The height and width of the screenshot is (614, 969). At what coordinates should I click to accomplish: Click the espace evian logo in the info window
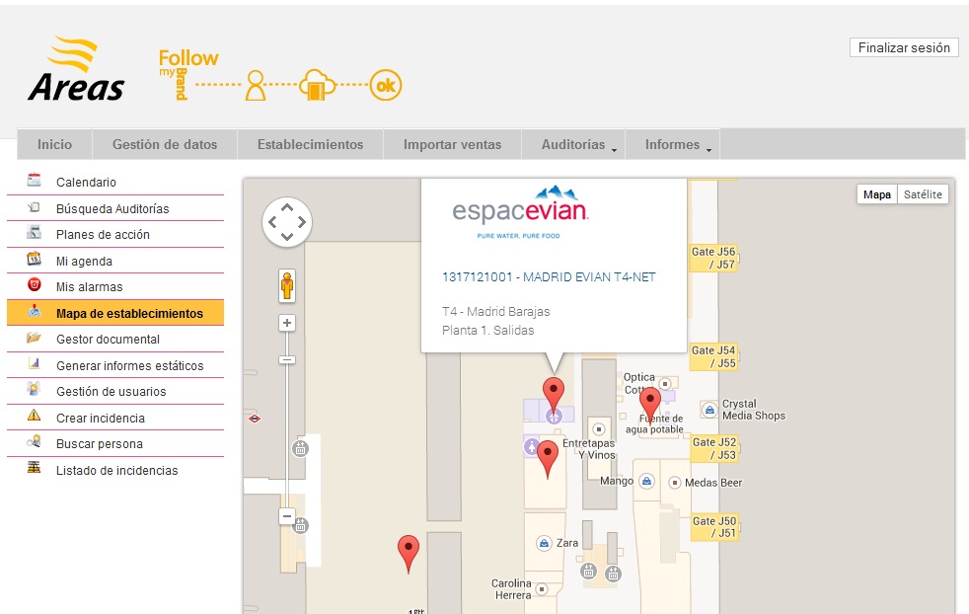(520, 212)
